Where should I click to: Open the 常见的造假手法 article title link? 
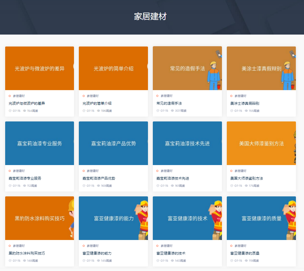click(x=169, y=103)
